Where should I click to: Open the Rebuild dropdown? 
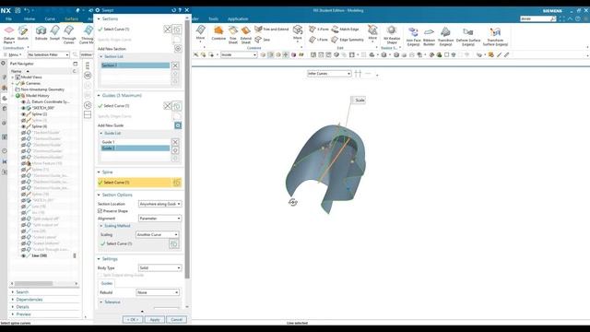(x=158, y=292)
